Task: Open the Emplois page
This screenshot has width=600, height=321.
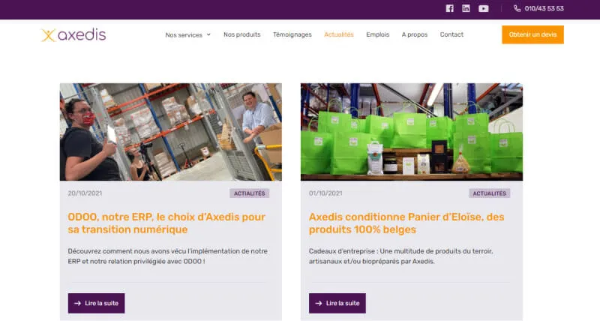Action: [x=378, y=34]
